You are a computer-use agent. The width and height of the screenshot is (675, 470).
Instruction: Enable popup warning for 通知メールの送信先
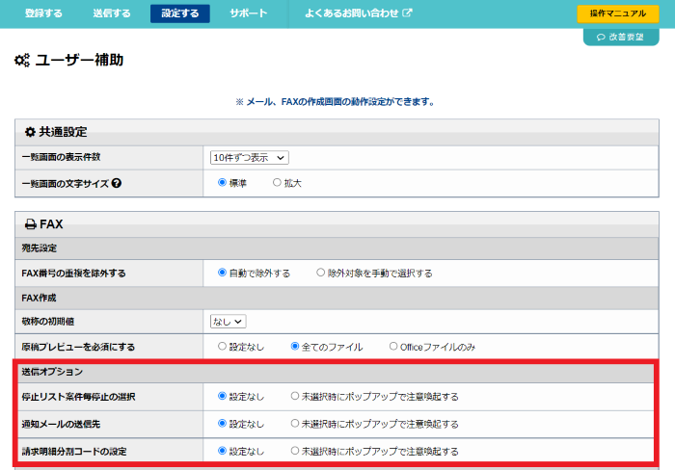pos(295,423)
